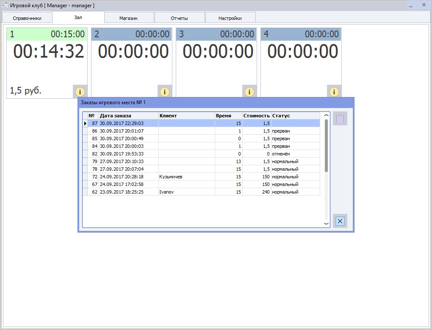Select order 84 dated 30.09.2017 20:00:03

coord(202,146)
